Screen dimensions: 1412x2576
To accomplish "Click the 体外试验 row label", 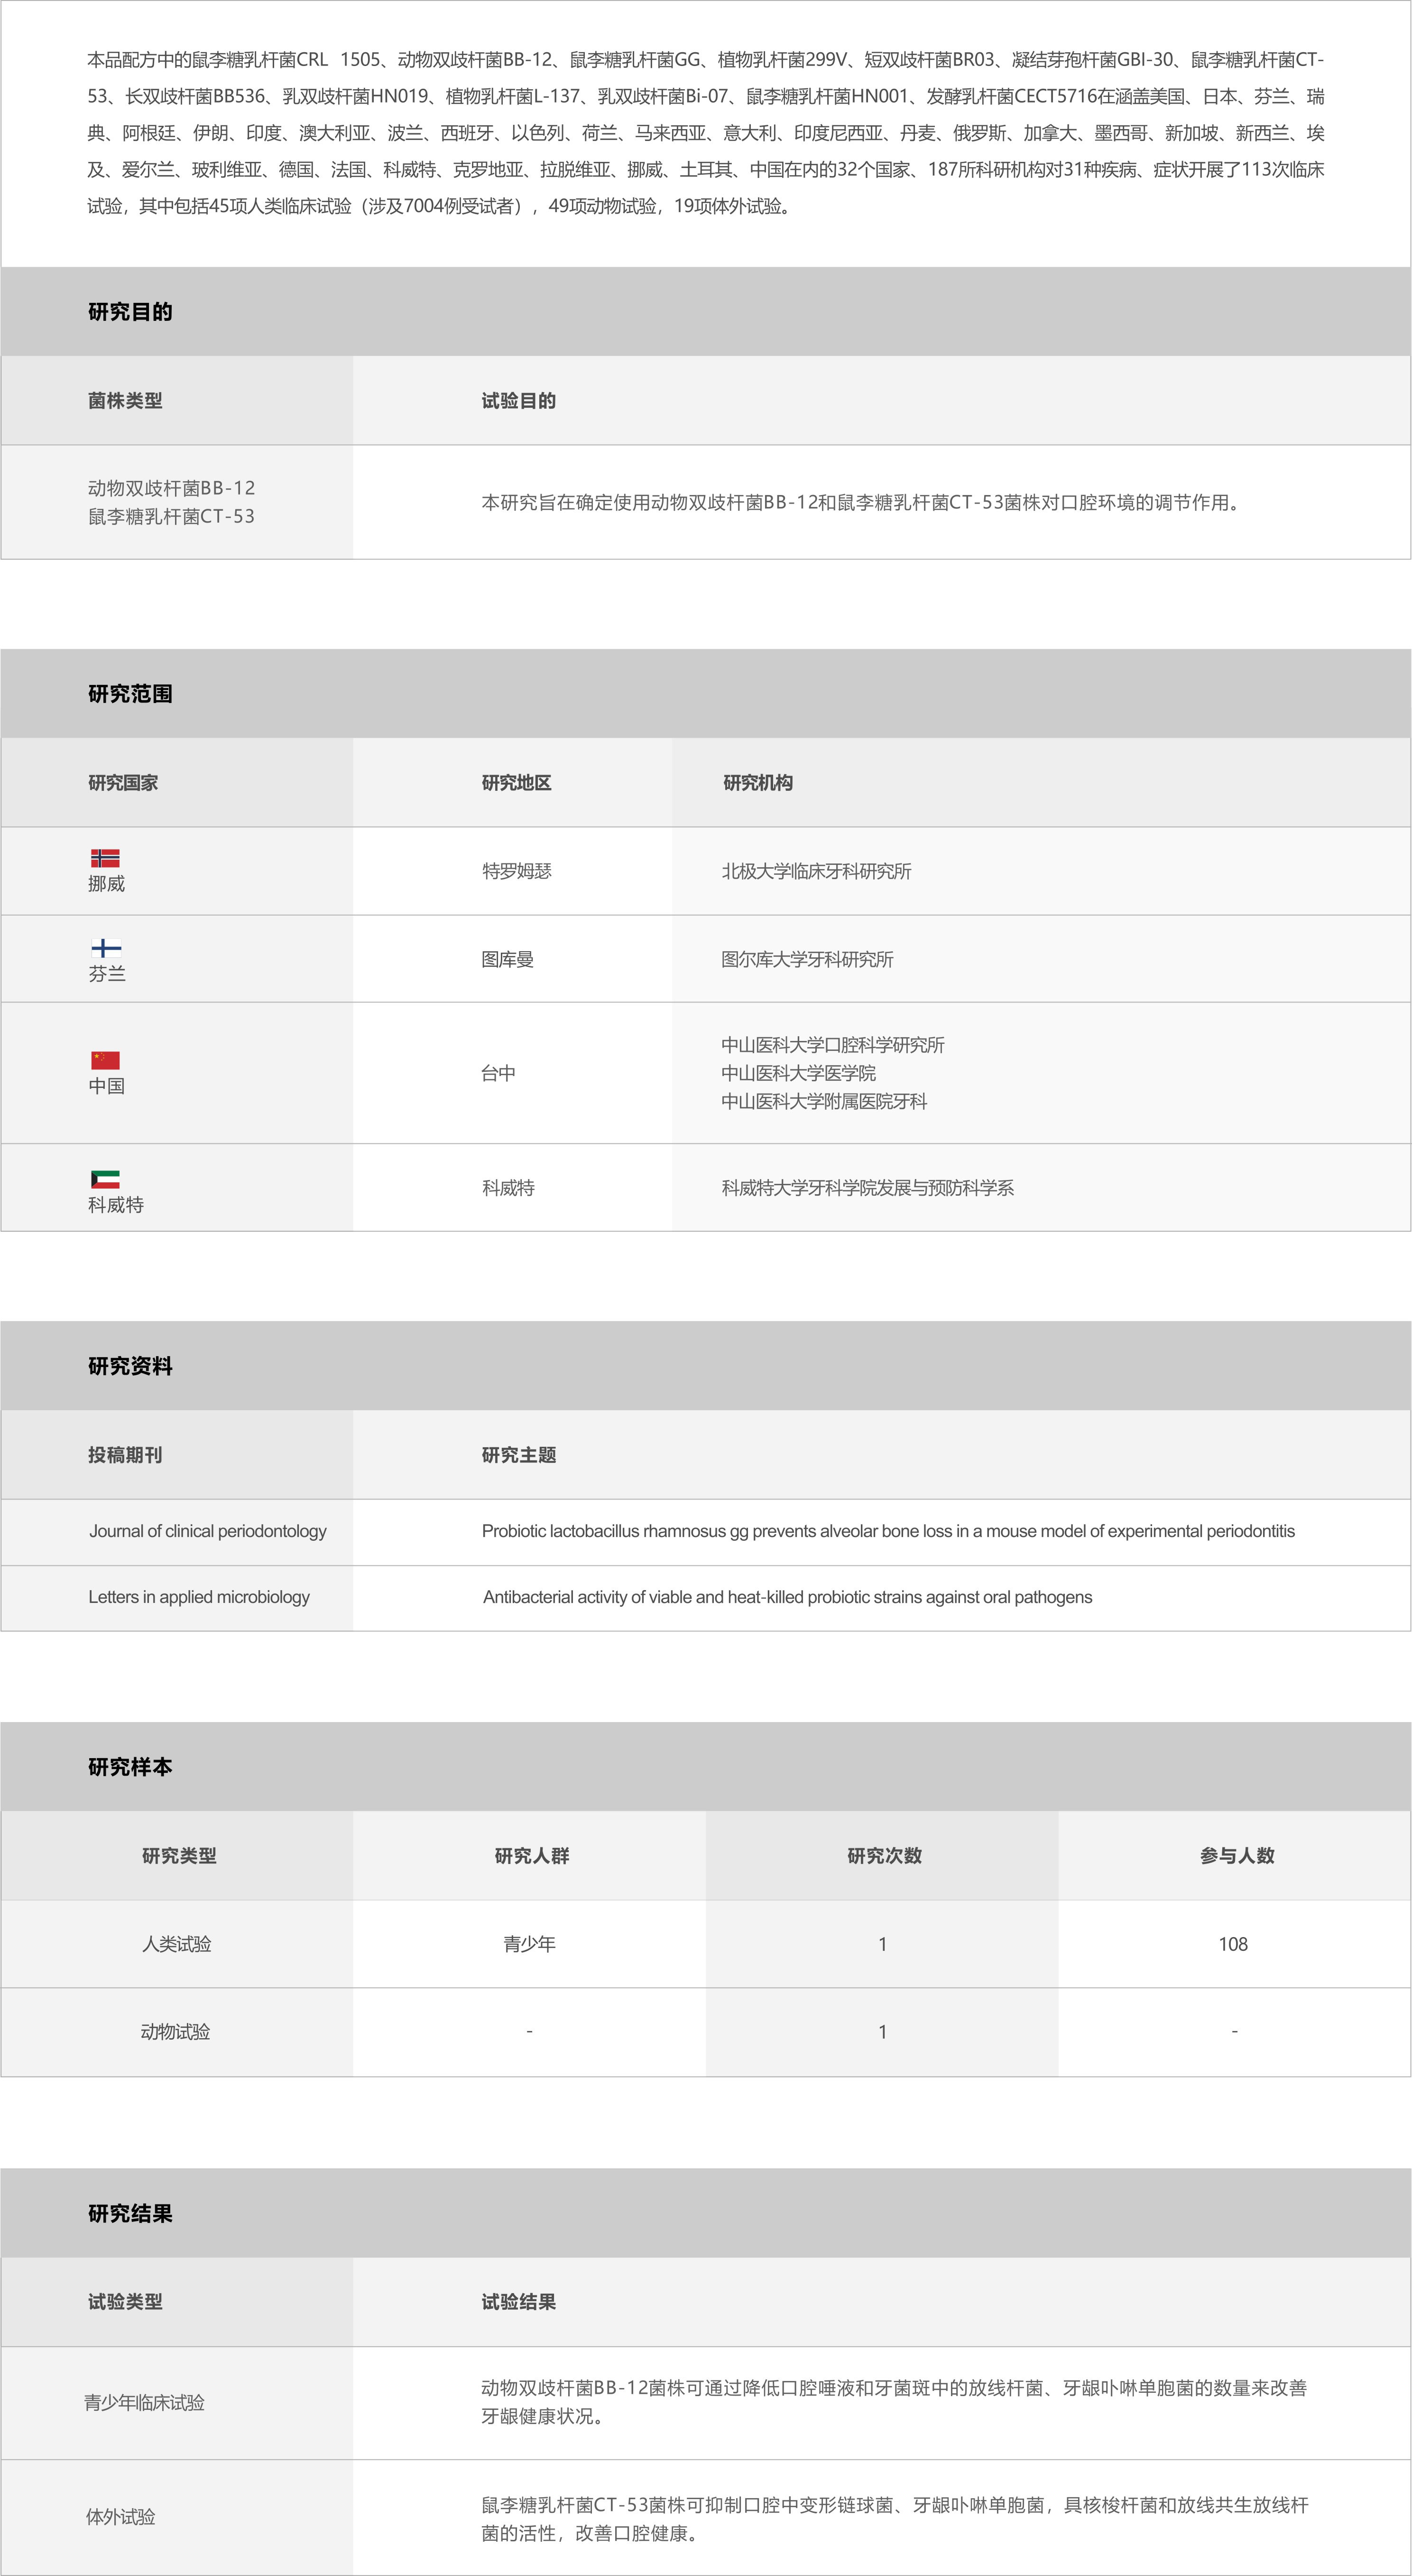I will (x=120, y=2517).
